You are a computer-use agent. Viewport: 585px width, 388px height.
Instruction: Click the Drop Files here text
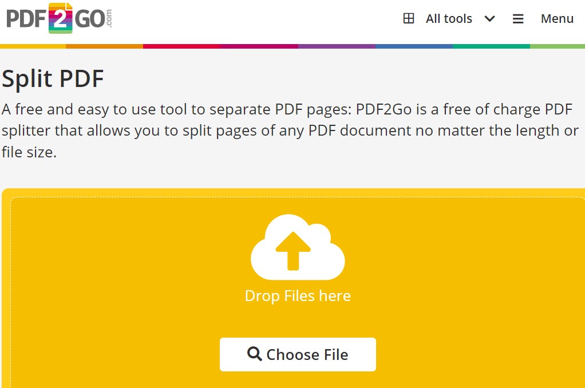tap(298, 296)
